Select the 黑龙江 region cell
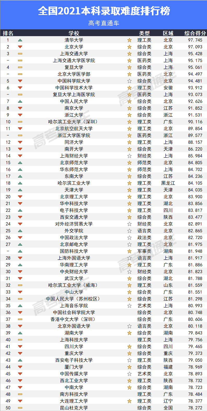 pos(168,183)
